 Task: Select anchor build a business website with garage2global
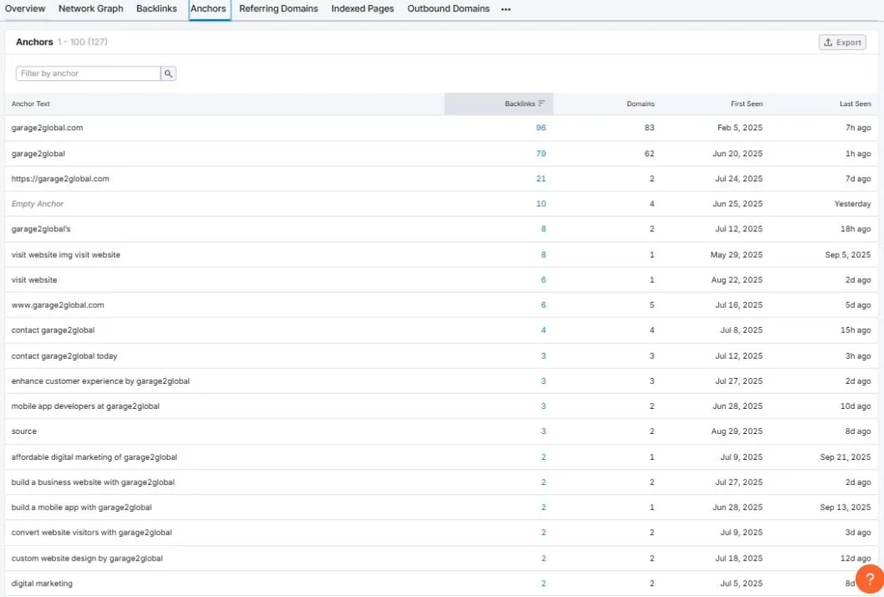tap(93, 482)
